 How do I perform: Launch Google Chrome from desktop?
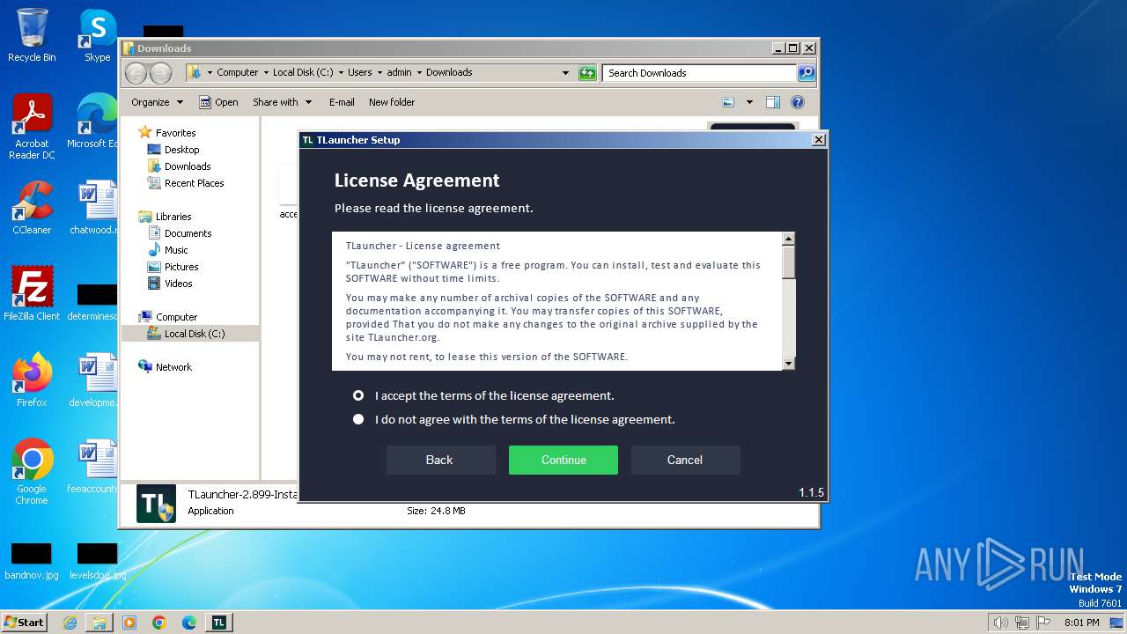point(33,471)
